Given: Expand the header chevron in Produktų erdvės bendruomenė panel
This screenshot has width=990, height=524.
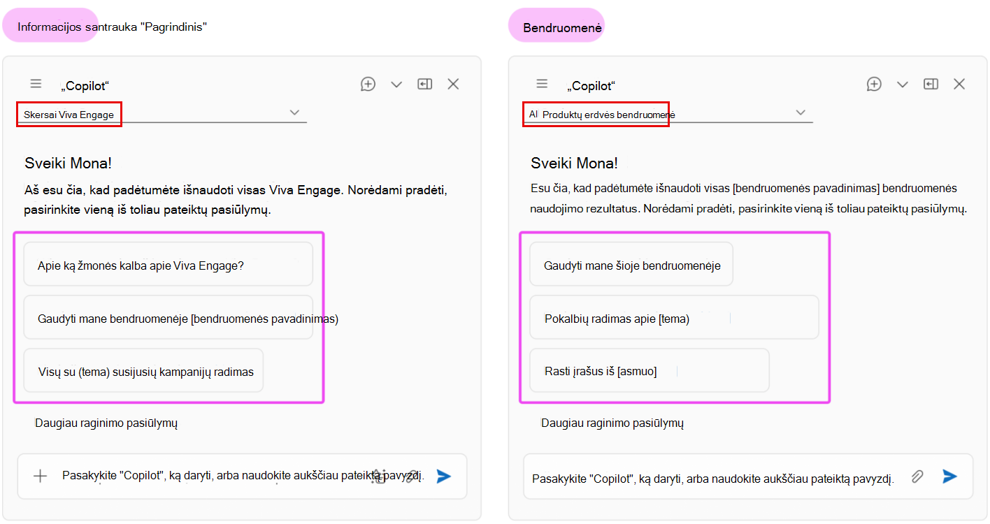Looking at the screenshot, I should 903,85.
